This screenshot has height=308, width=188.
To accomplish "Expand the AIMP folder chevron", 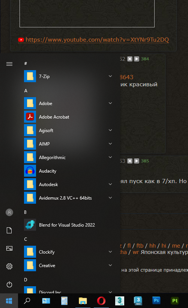I will (x=110, y=144).
